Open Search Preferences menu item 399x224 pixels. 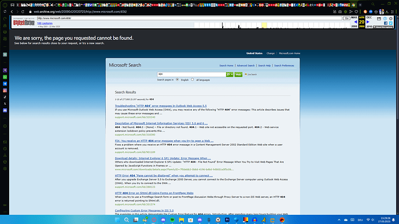pyautogui.click(x=284, y=65)
